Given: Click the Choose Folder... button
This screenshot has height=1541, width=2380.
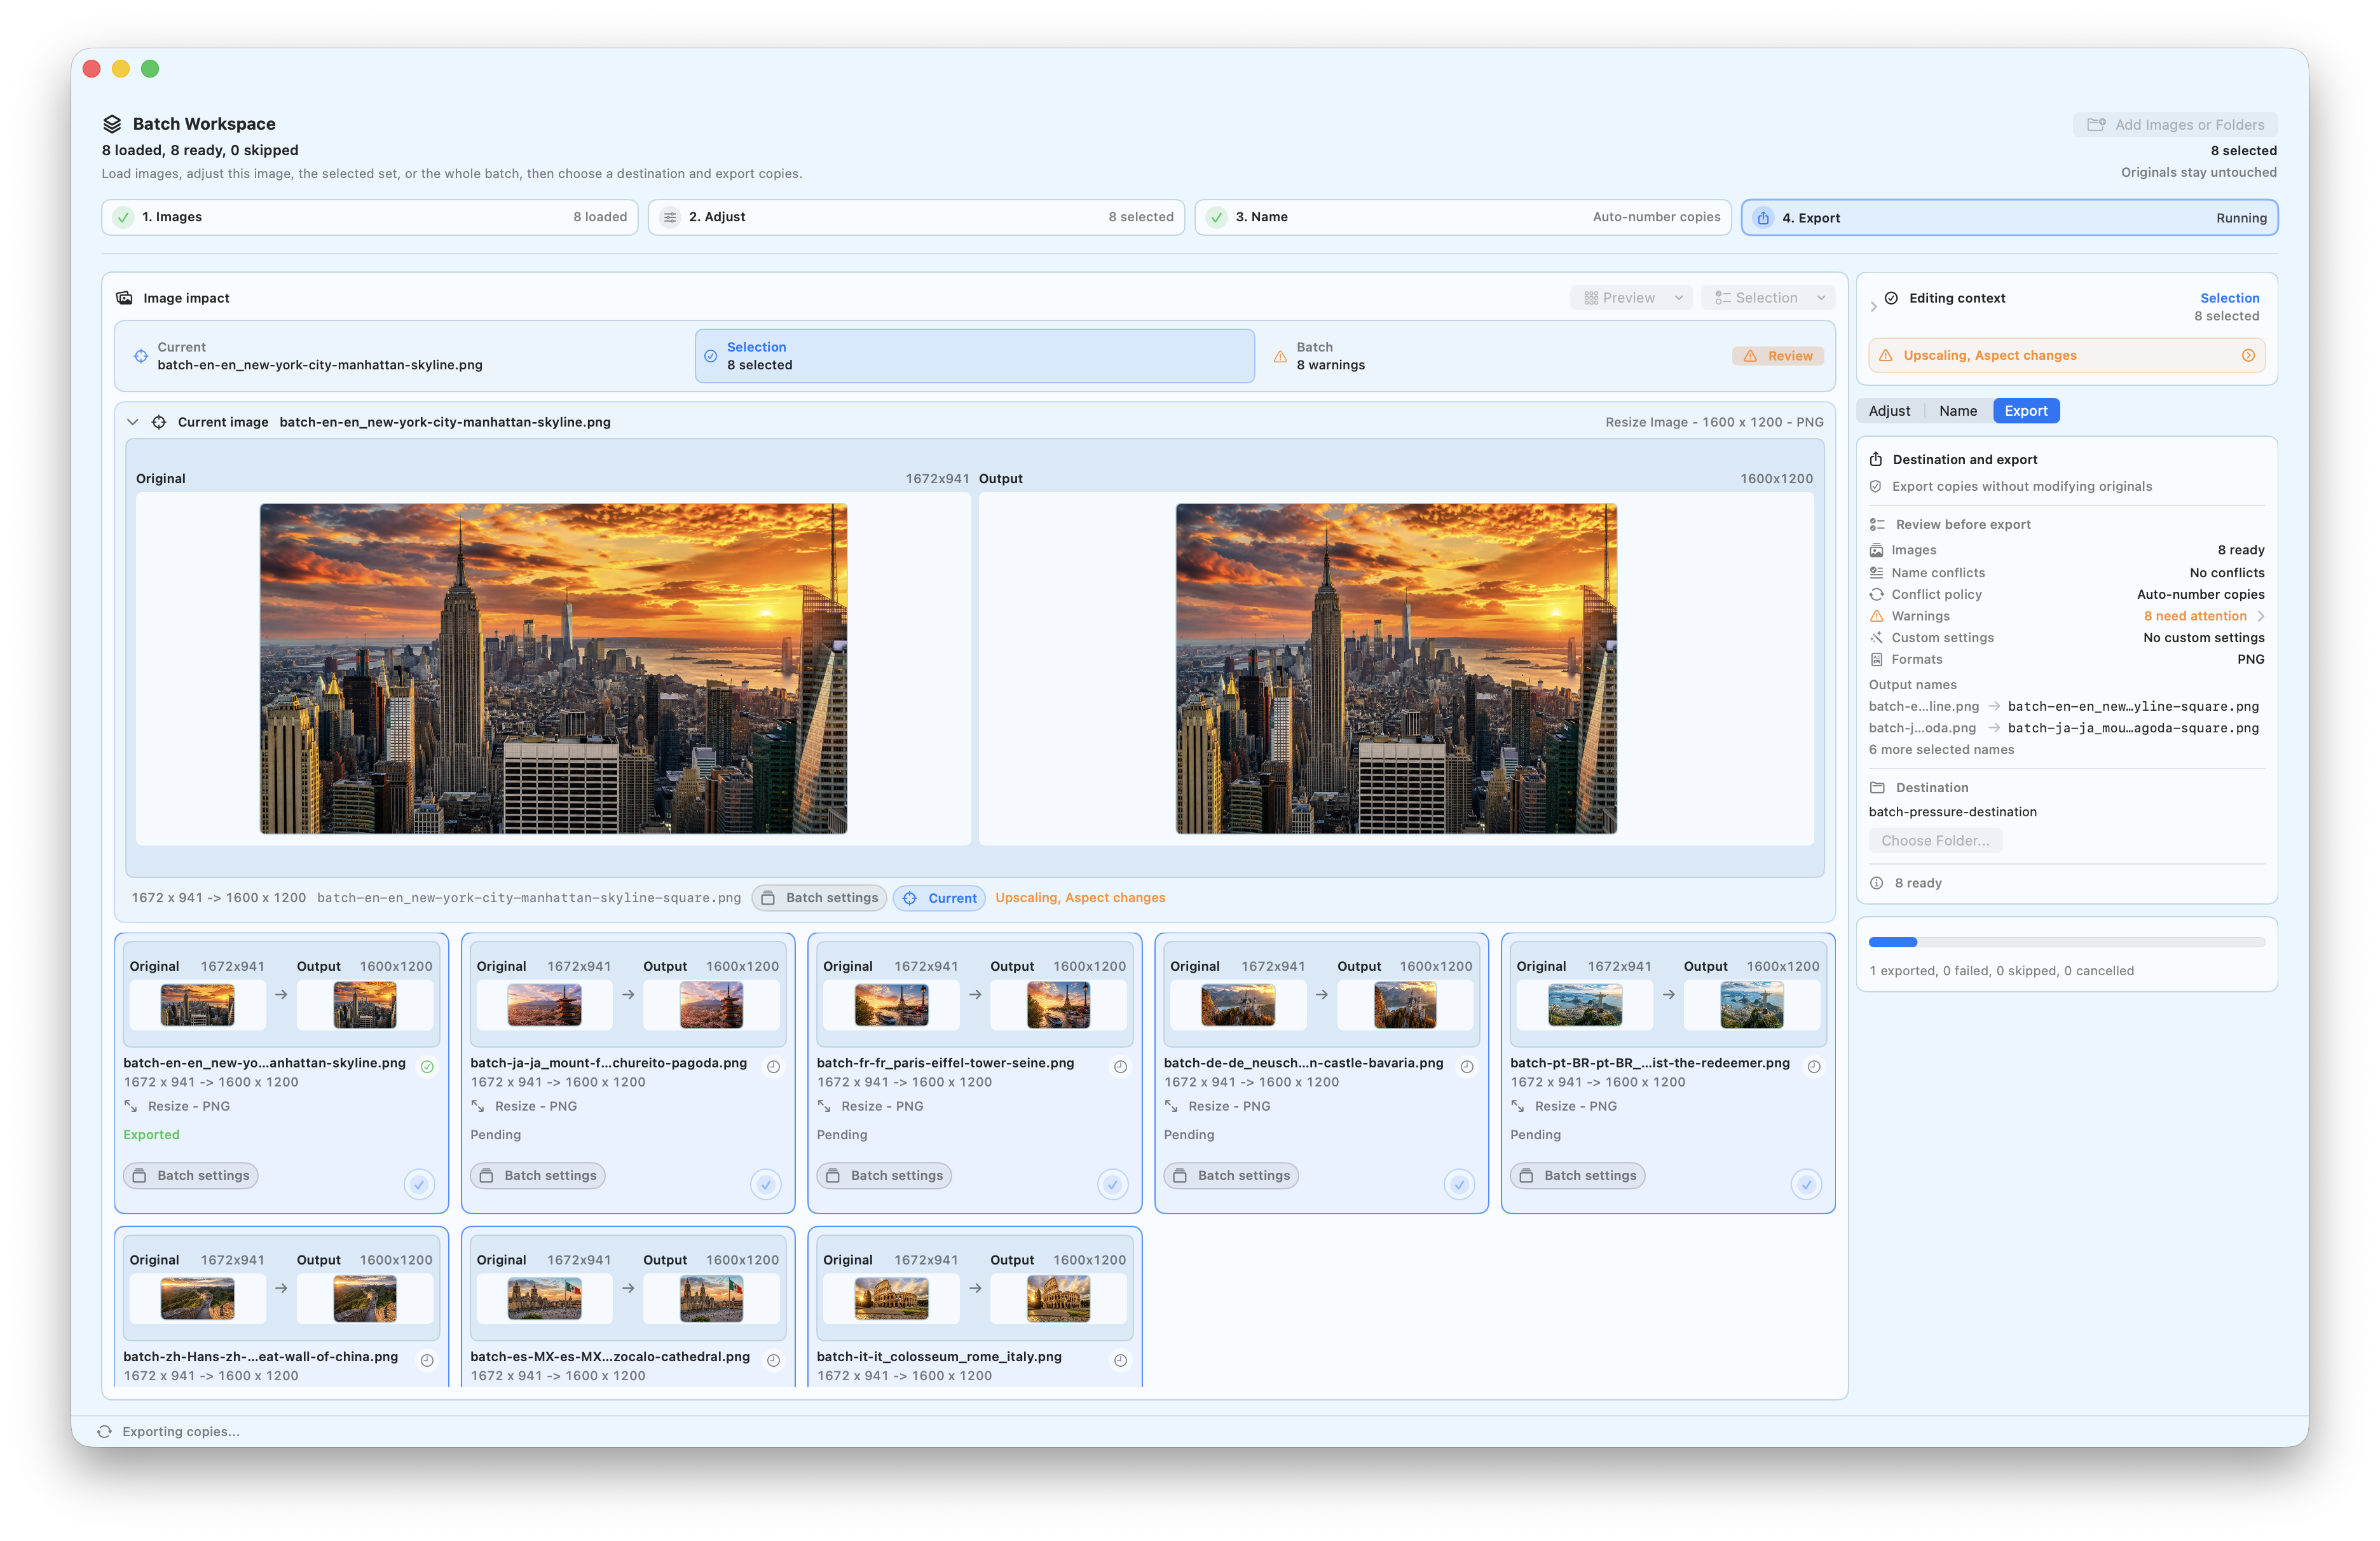Looking at the screenshot, I should click(x=1935, y=841).
